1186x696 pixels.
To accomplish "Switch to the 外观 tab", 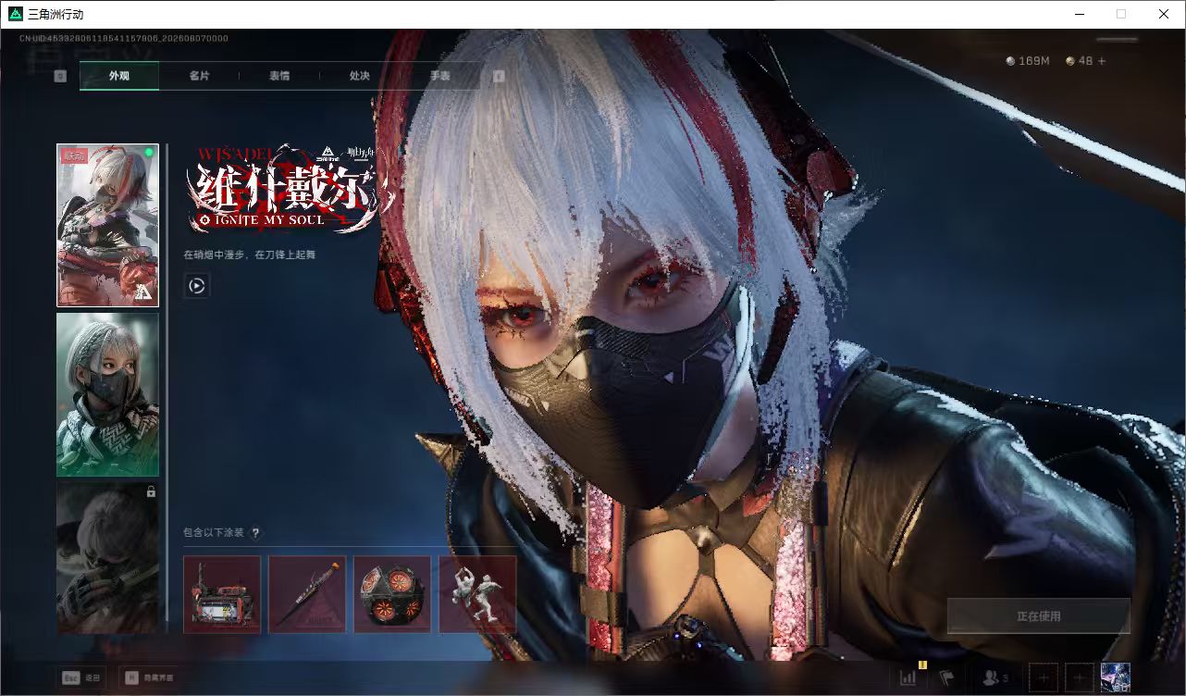I will tap(119, 76).
